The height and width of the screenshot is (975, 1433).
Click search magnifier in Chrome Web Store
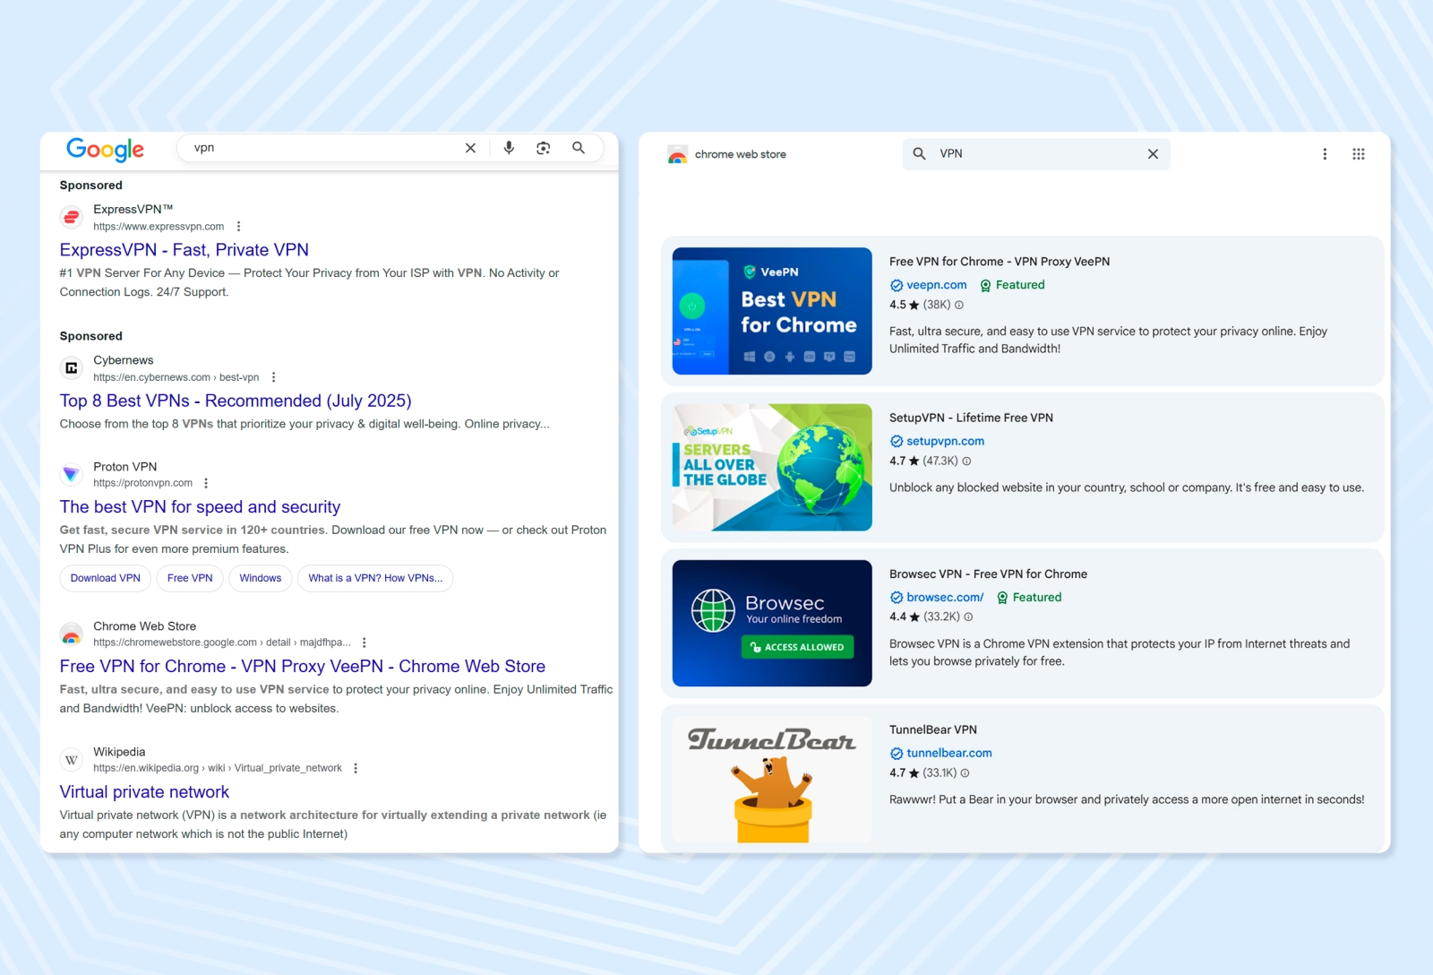pyautogui.click(x=919, y=154)
